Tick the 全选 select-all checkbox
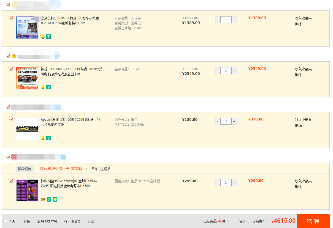The width and height of the screenshot is (333, 228). 5,221
